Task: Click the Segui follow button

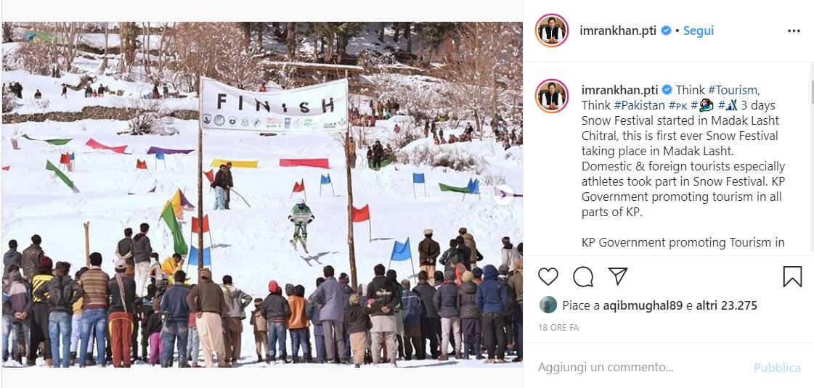Action: coord(699,31)
